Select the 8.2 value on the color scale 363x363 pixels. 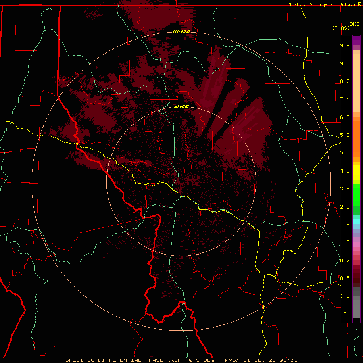click(x=345, y=81)
